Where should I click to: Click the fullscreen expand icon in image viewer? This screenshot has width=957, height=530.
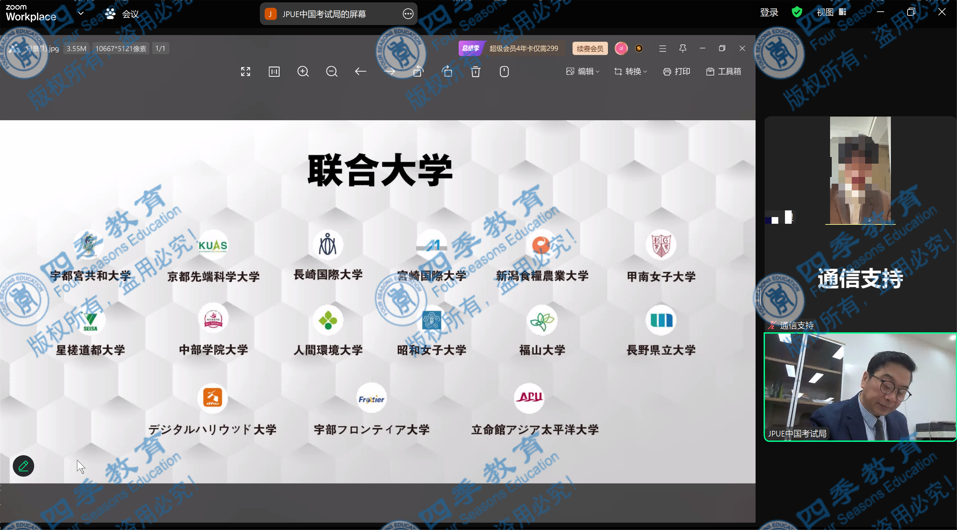[246, 71]
